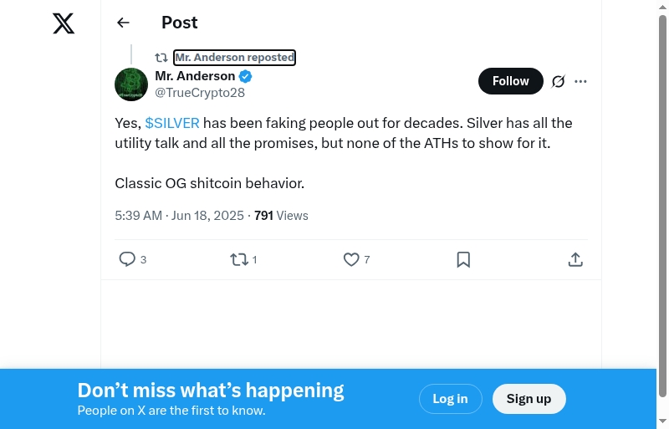Share the post via the share icon

coord(575,260)
